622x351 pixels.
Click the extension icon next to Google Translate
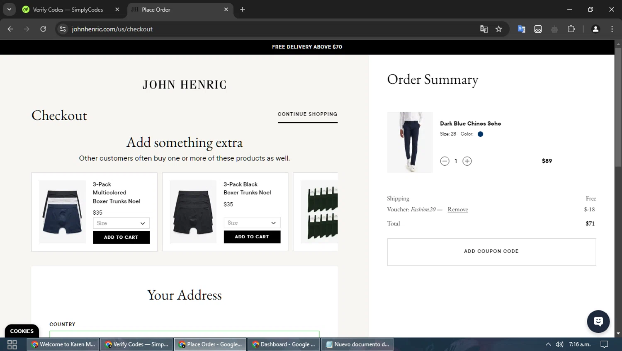[538, 29]
